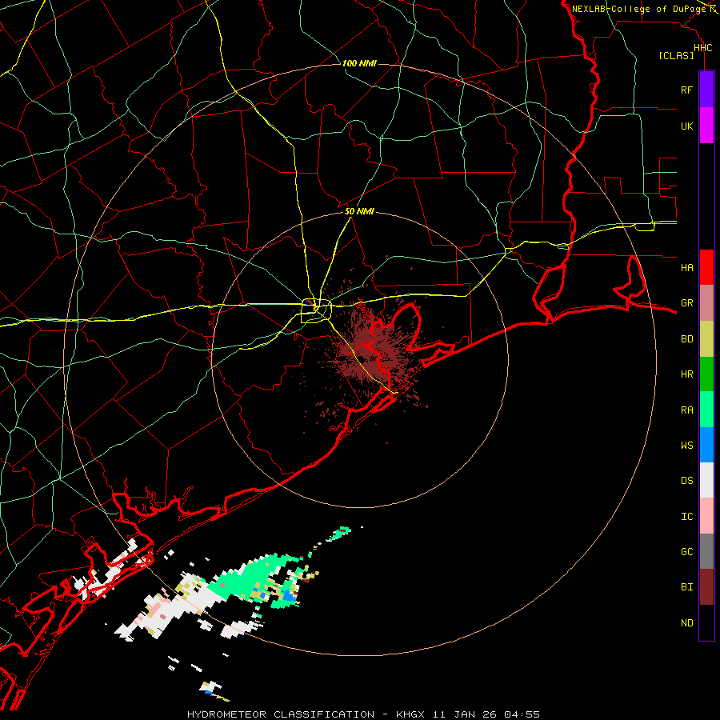720x720 pixels.
Task: Click the GR legend label
Action: tap(686, 303)
